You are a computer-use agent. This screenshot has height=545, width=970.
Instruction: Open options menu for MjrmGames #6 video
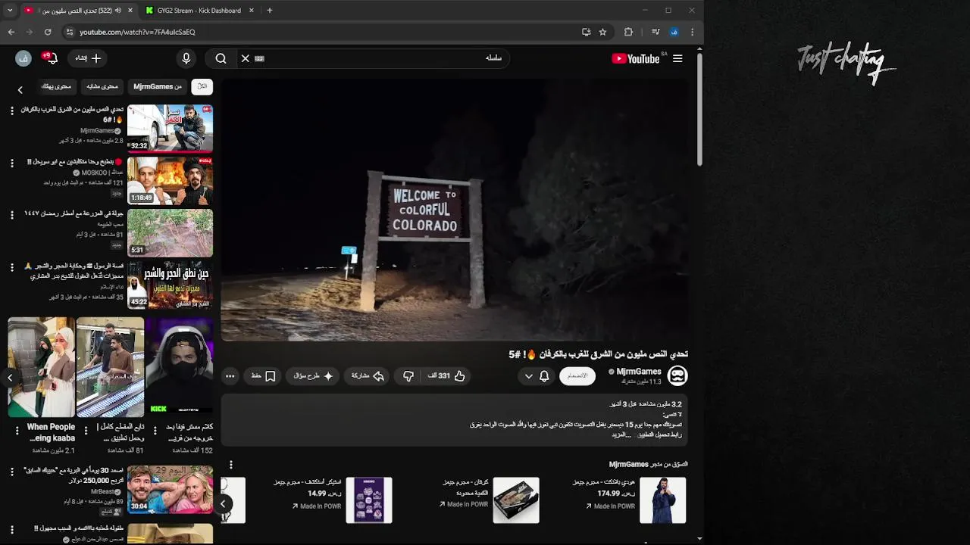pos(11,111)
